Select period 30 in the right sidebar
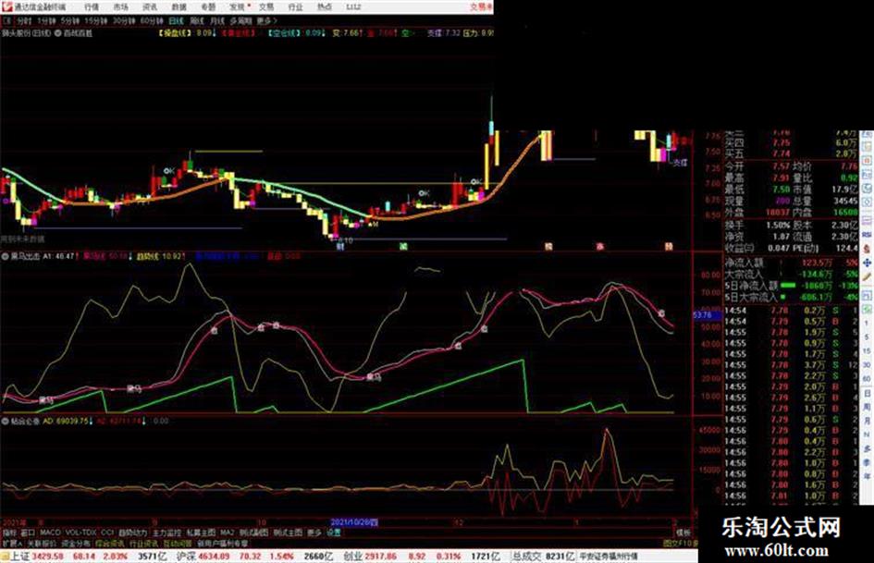 867,364
